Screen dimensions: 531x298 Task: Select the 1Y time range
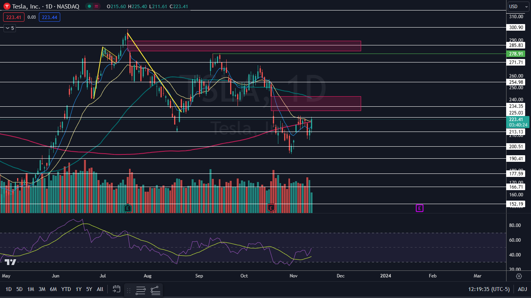click(79, 289)
